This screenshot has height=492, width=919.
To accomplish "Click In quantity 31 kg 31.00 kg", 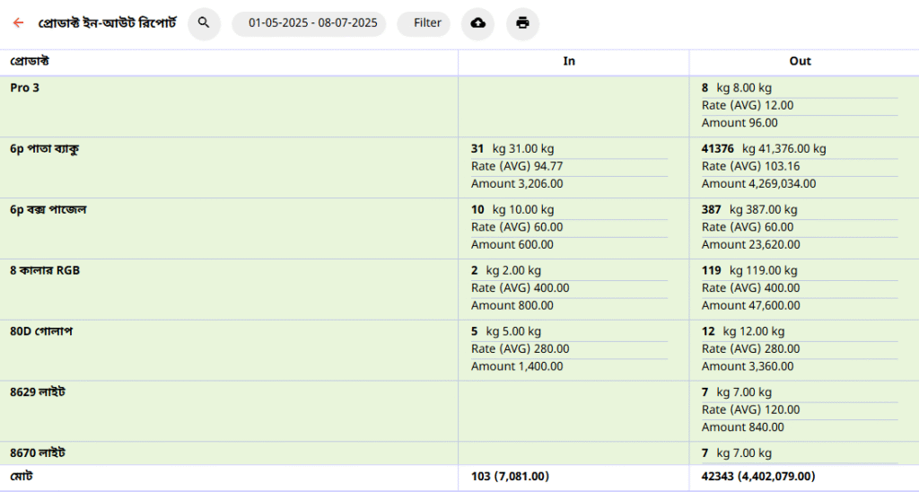I will (512, 149).
